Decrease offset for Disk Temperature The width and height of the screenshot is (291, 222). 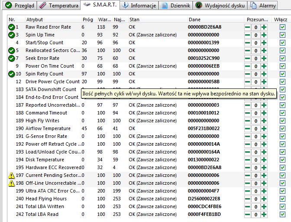[x=247, y=160]
